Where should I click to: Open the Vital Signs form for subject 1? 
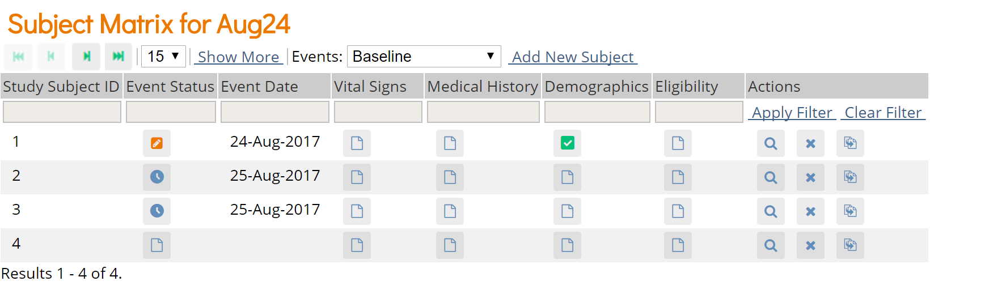click(x=357, y=143)
